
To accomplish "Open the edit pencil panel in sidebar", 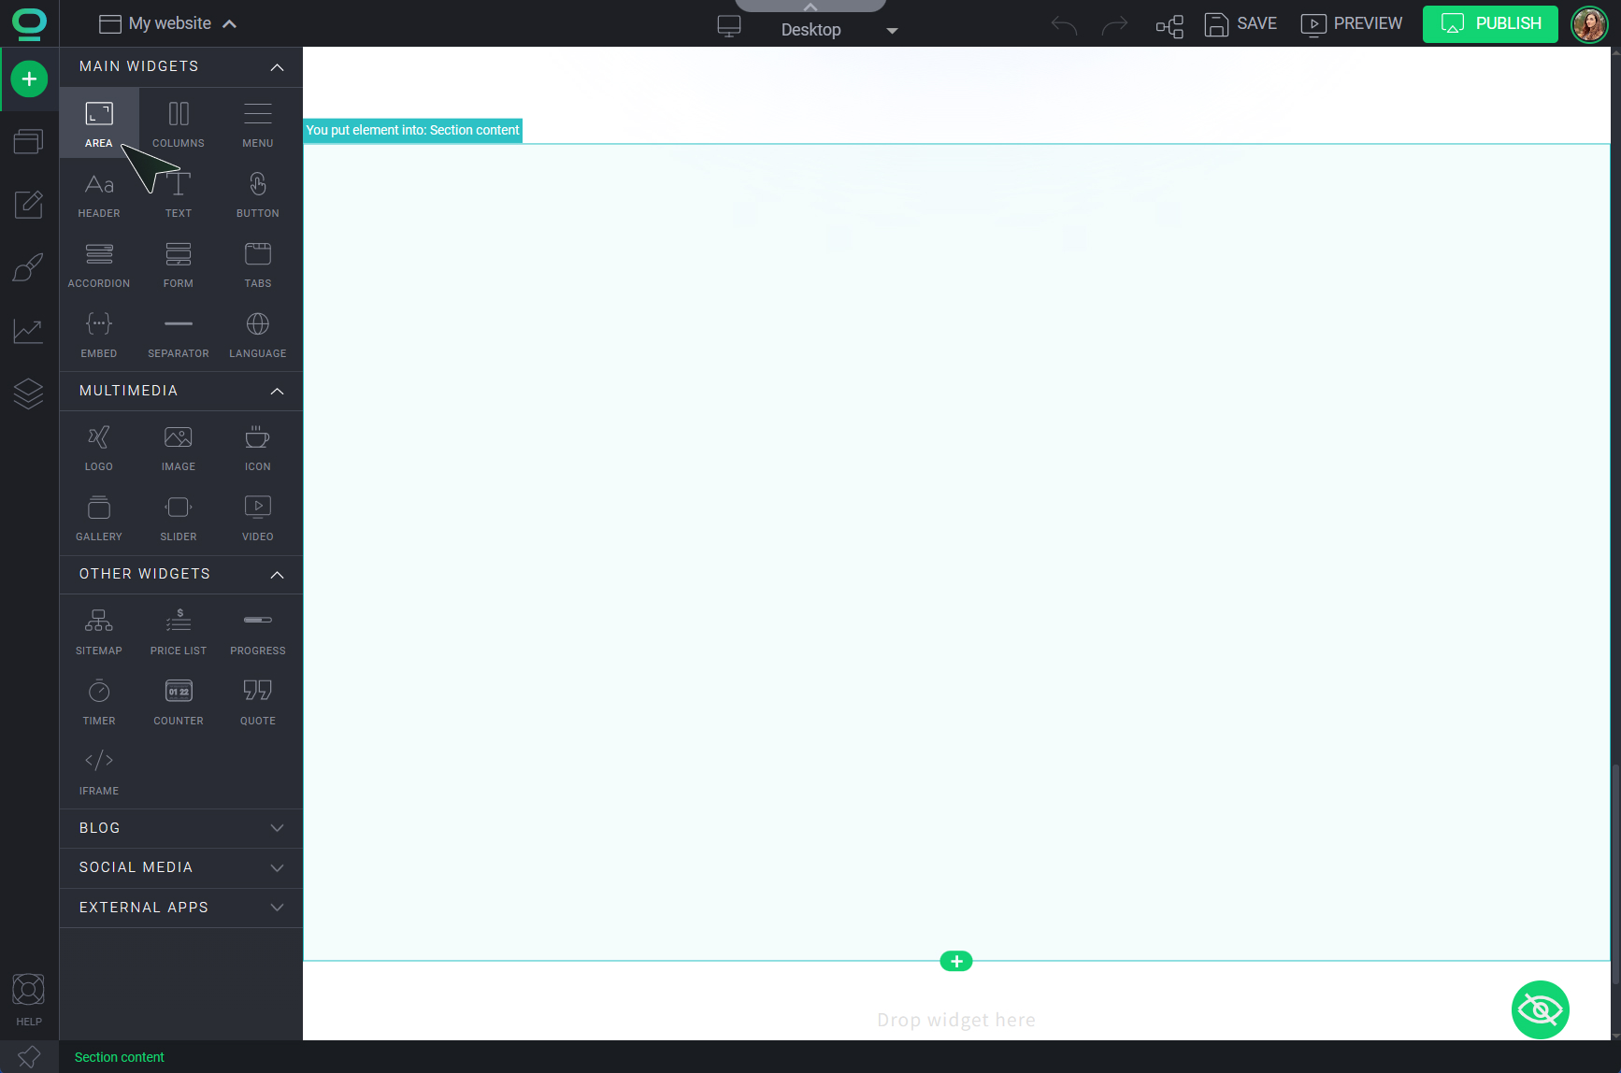I will coord(29,204).
